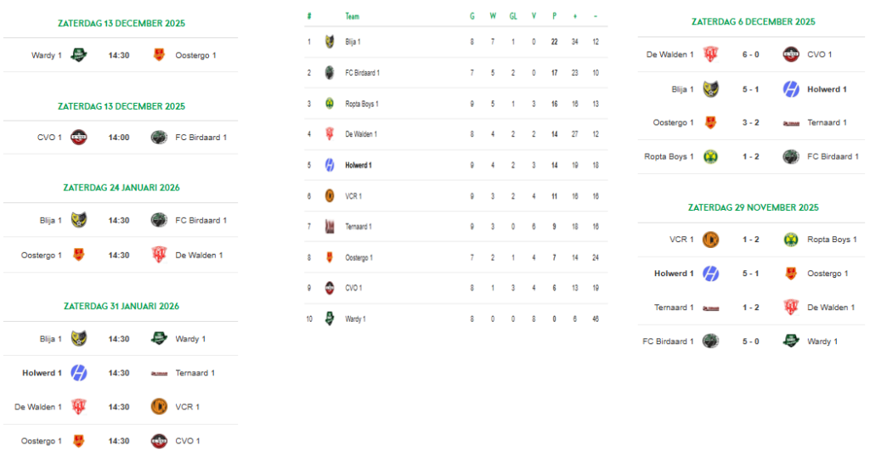
Task: Click the "Team" column header in standings
Action: (352, 16)
